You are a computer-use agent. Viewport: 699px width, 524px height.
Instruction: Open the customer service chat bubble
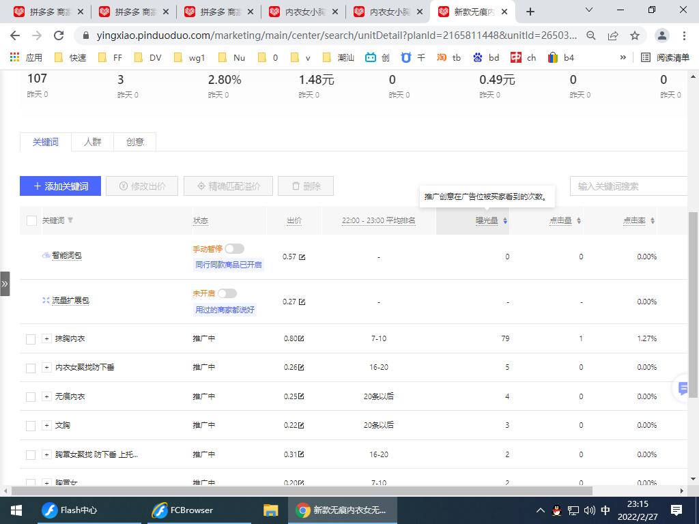point(683,388)
